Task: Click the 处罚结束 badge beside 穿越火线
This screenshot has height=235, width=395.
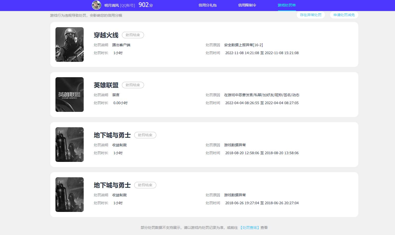Action: [133, 35]
